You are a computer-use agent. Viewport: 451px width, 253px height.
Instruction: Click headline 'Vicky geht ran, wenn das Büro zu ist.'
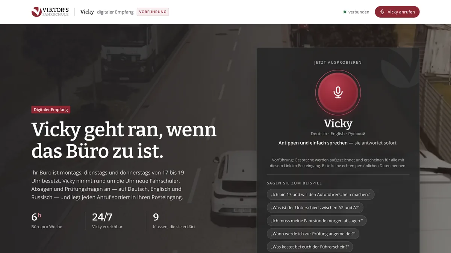124,141
